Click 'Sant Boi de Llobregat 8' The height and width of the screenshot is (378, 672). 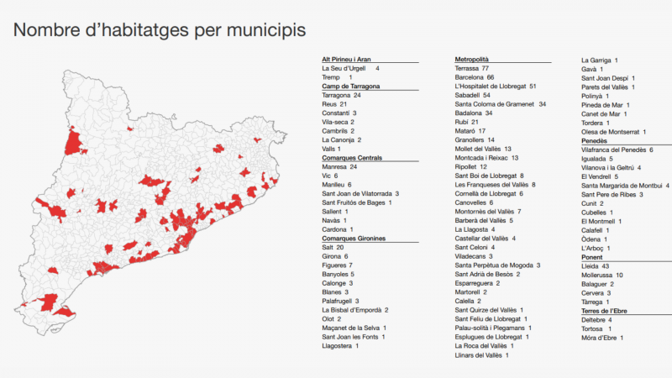tap(490, 176)
